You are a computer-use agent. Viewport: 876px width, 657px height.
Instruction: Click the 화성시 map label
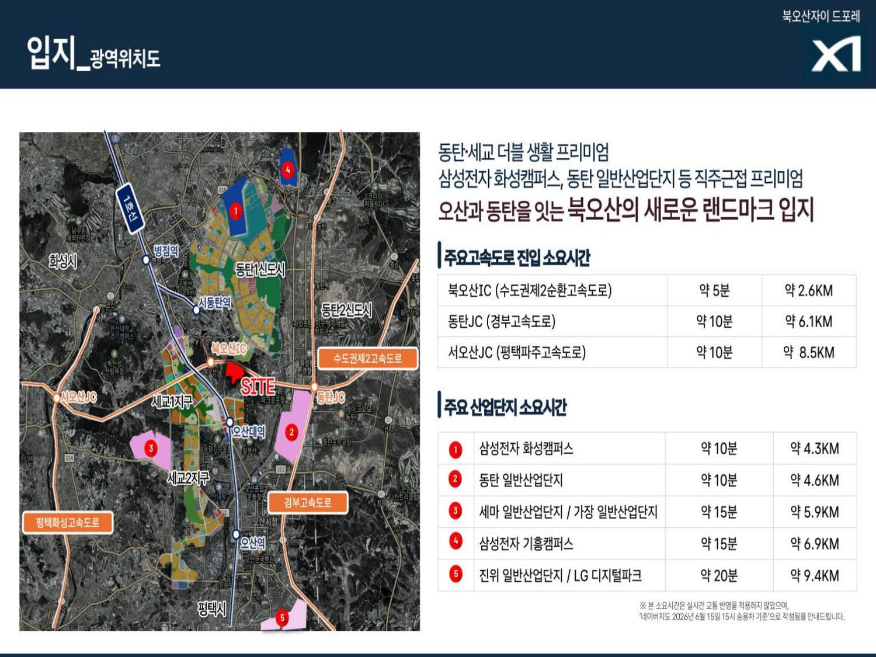(x=63, y=261)
